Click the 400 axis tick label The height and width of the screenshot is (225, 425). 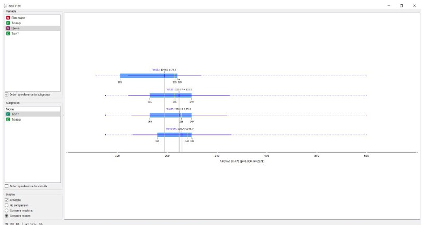[x=267, y=156]
